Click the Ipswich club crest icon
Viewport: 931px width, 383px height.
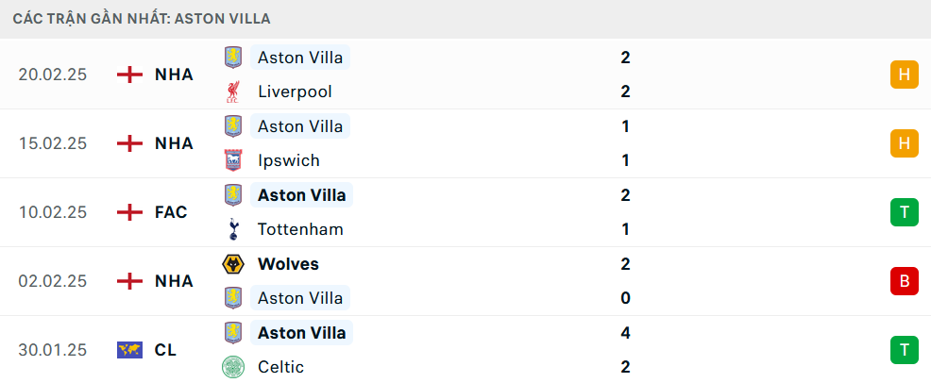[x=232, y=160]
